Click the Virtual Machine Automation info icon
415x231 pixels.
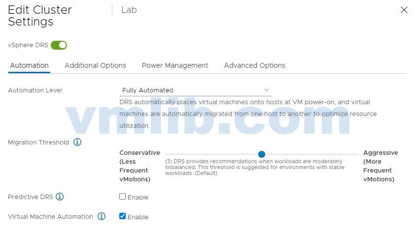click(102, 217)
